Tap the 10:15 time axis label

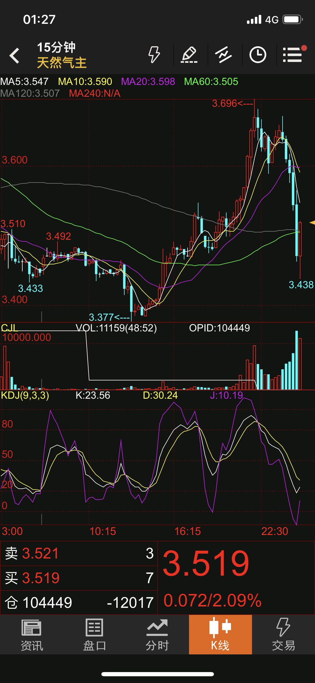[102, 531]
